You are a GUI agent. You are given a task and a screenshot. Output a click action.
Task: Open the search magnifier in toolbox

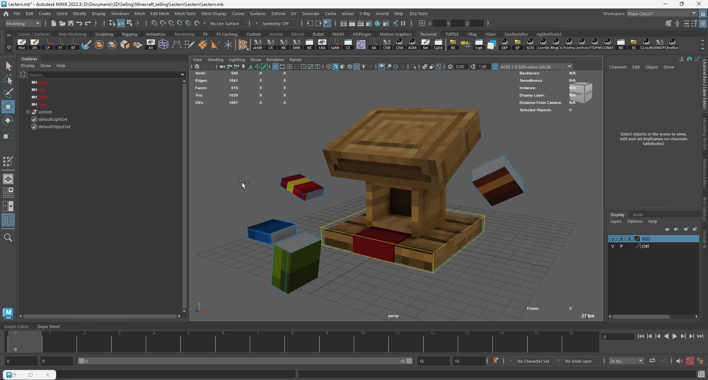tap(8, 237)
